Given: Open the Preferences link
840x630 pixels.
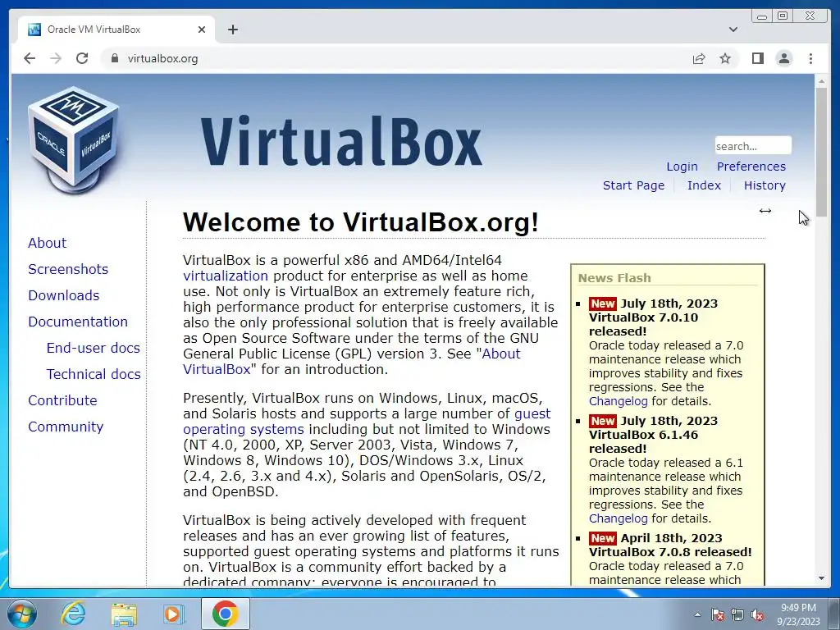Looking at the screenshot, I should point(751,167).
